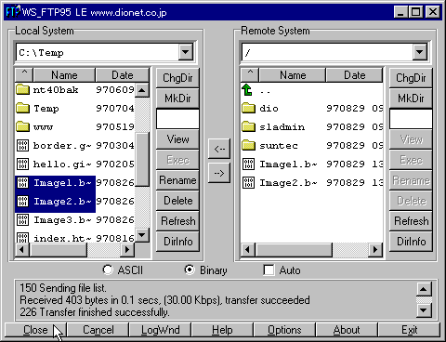Select Binary transfer mode
446x342 pixels.
coord(190,270)
